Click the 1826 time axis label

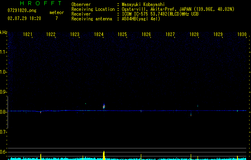pyautogui.click(x=146, y=34)
